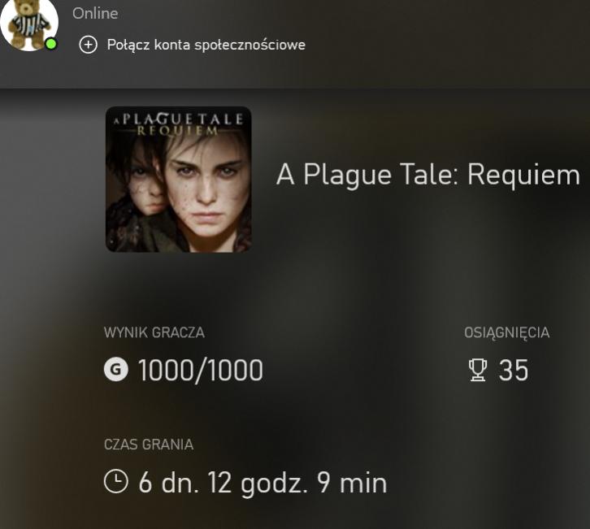Click the title logo on the cover art
The height and width of the screenshot is (529, 590).
pyautogui.click(x=178, y=124)
